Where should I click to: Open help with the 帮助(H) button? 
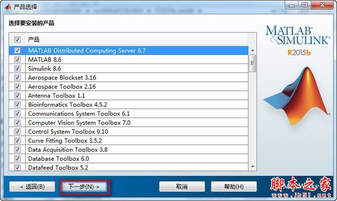pyautogui.click(x=234, y=187)
